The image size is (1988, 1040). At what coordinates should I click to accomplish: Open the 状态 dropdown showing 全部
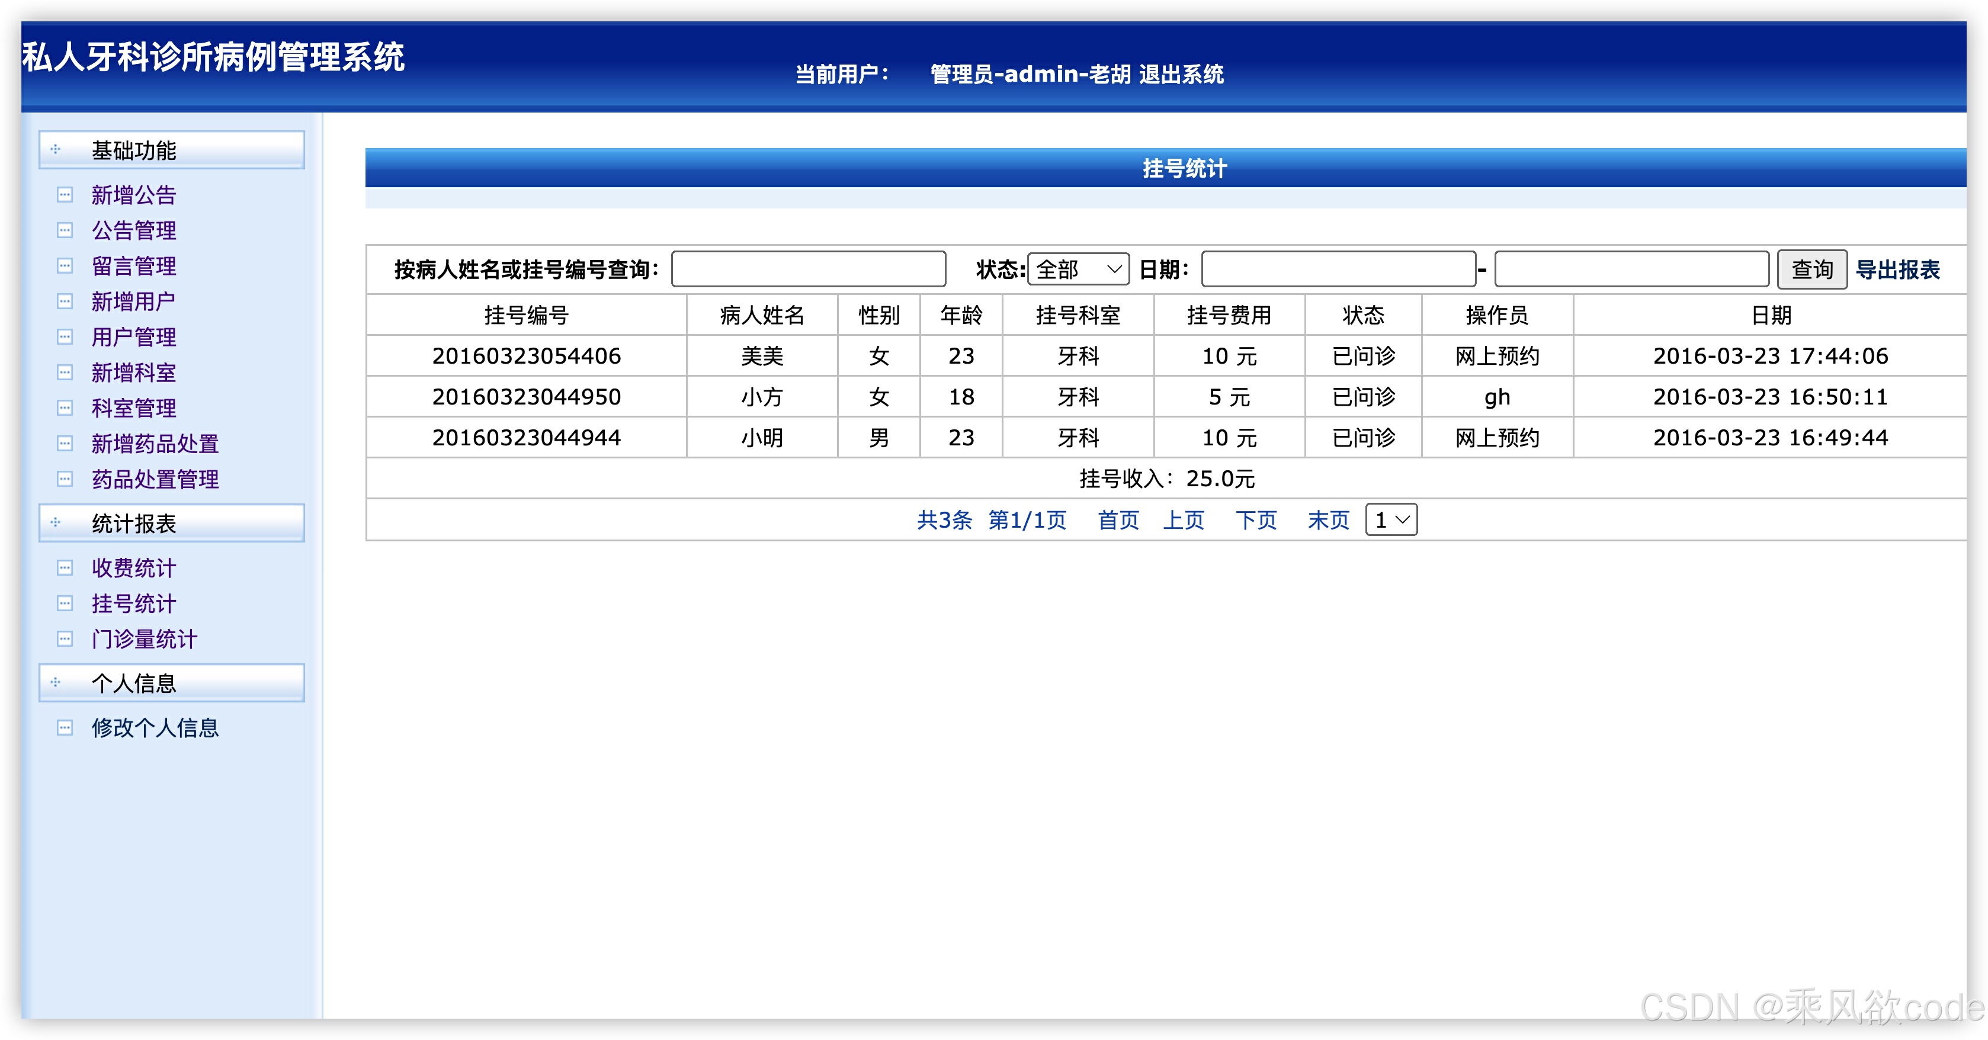[x=1078, y=269]
